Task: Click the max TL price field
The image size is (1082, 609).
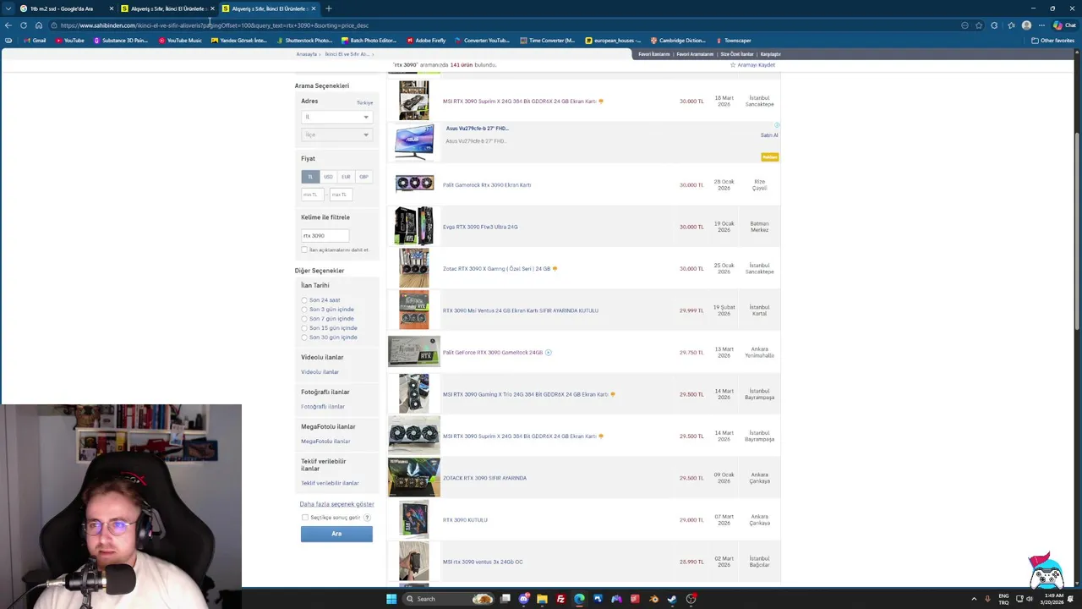Action: (340, 195)
